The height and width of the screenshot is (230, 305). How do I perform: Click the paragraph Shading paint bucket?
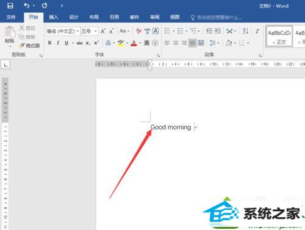pyautogui.click(x=229, y=43)
